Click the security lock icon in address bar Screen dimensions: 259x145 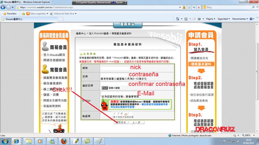[x=184, y=7]
